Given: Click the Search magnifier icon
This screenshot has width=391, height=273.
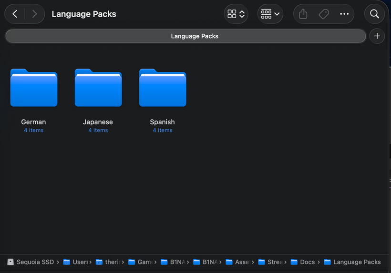Looking at the screenshot, I should pyautogui.click(x=374, y=14).
